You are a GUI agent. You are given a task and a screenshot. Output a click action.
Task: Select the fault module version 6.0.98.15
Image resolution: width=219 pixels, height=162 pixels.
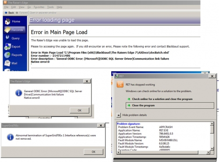tap(164, 143)
